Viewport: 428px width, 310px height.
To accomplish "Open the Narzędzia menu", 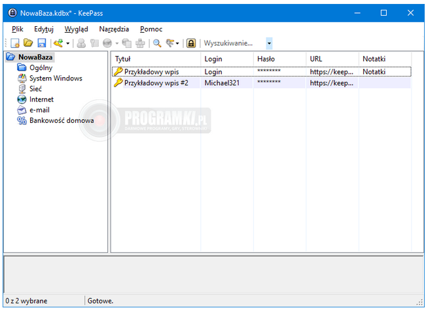I will [x=114, y=29].
